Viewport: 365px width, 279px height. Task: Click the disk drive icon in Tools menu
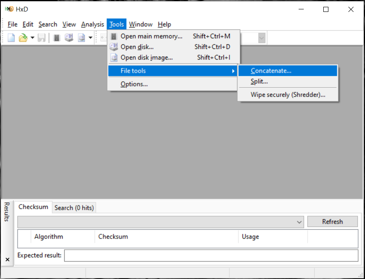pyautogui.click(x=114, y=47)
